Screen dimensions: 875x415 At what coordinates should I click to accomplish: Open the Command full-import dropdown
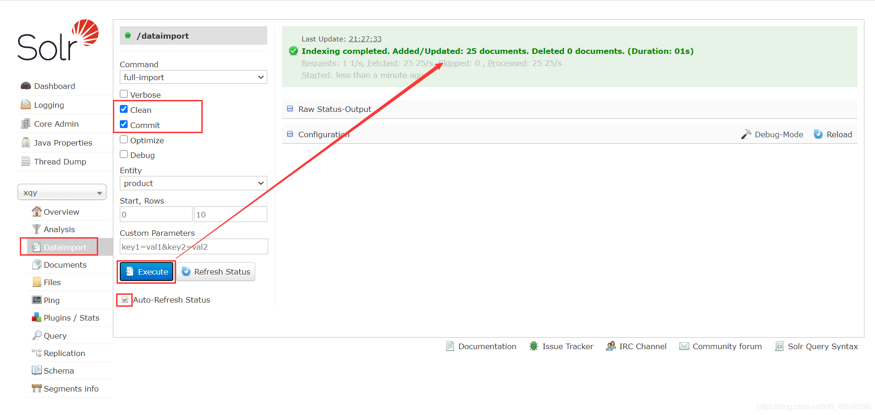tap(194, 77)
